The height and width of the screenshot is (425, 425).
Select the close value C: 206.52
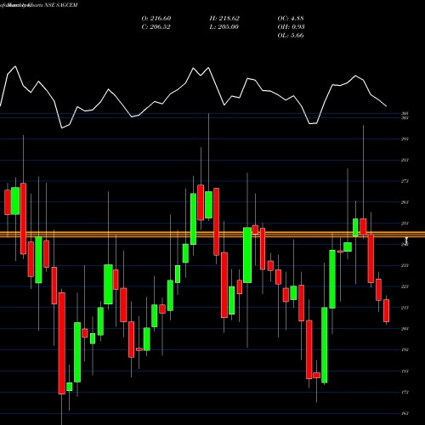(x=156, y=27)
